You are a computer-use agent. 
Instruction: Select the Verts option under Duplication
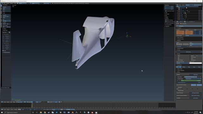click(189, 67)
